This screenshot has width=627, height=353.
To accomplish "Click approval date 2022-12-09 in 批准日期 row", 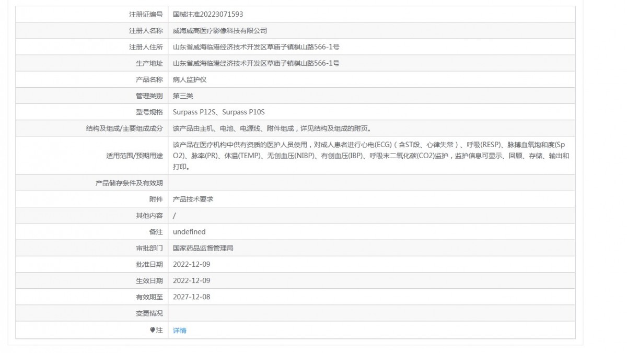I will 191,264.
